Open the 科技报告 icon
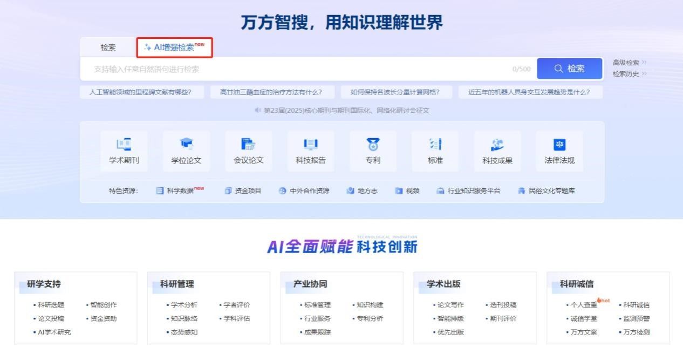The height and width of the screenshot is (355, 683). pos(311,144)
